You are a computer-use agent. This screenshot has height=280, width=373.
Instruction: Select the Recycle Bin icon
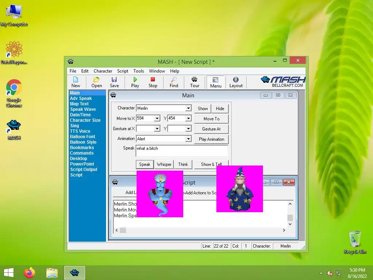(355, 242)
